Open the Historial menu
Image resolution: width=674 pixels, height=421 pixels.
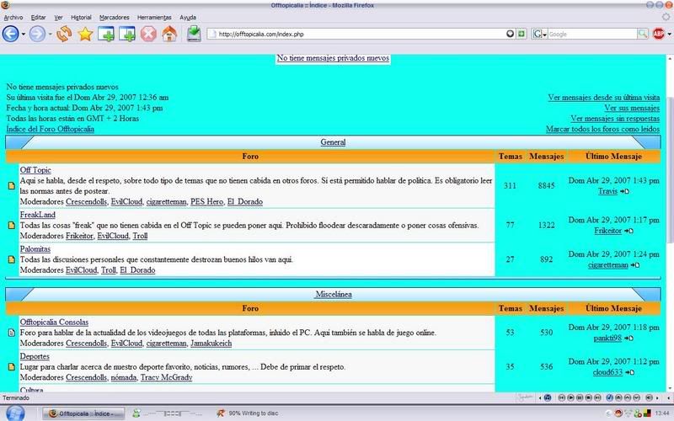coord(82,17)
